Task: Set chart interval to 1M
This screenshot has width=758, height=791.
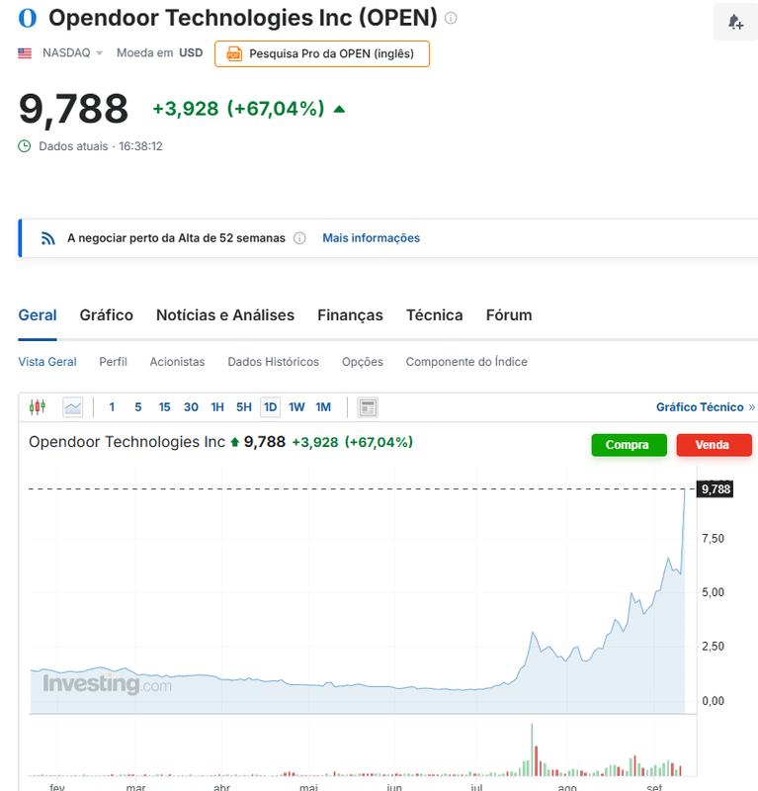Action: [323, 407]
